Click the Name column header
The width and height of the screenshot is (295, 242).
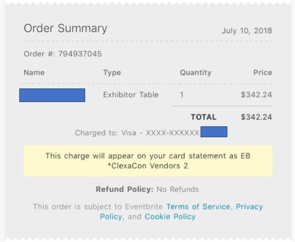coord(34,72)
